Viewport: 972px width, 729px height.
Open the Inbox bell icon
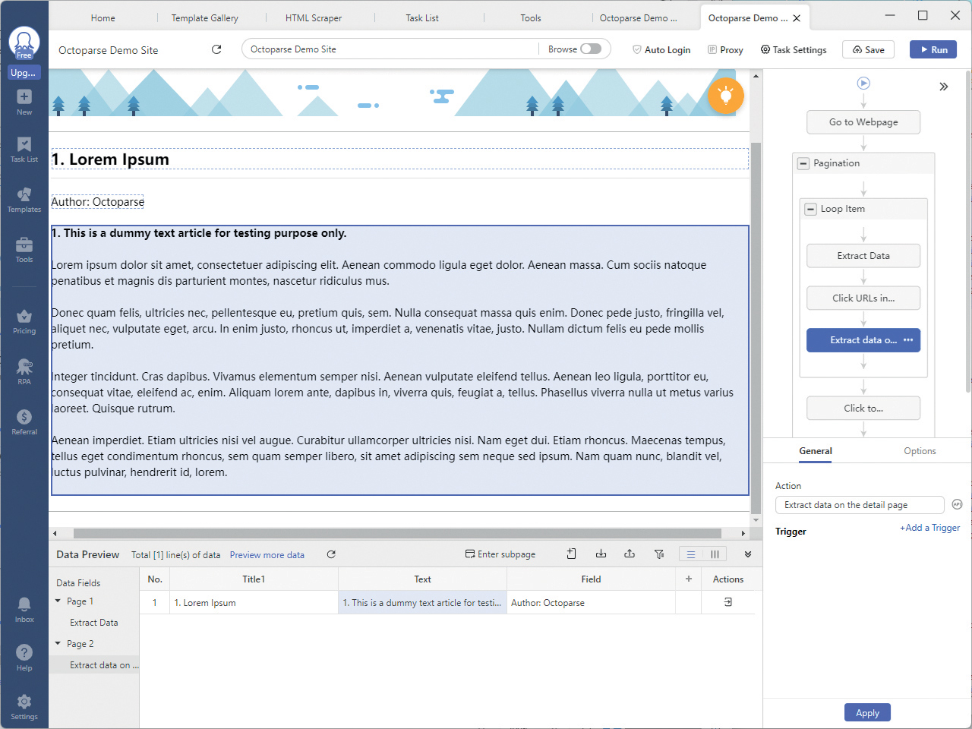click(24, 609)
